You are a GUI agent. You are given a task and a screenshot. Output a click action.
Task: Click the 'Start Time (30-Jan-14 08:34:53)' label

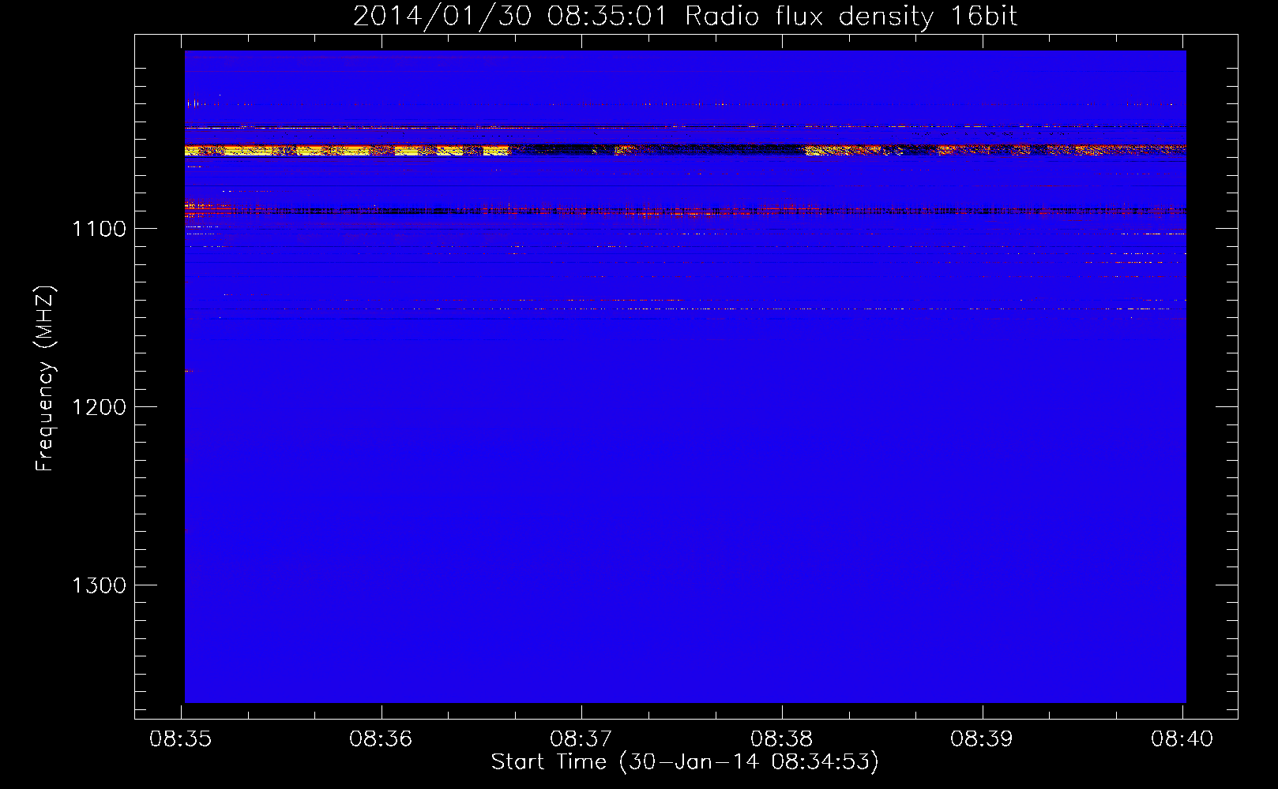(685, 762)
